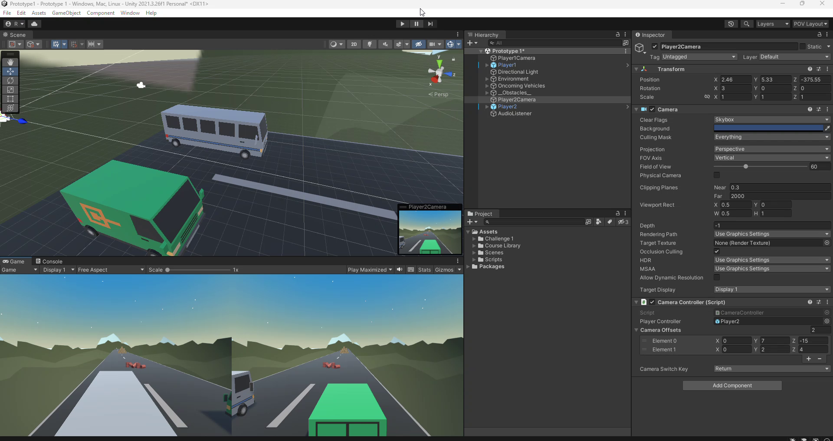
Task: Disable the Camera component checkbox
Action: (x=653, y=109)
